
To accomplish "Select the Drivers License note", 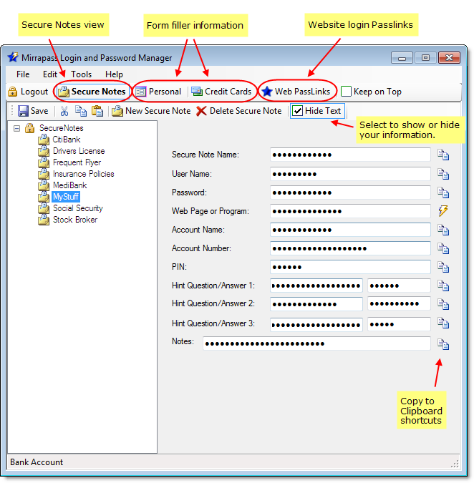I will pos(79,151).
